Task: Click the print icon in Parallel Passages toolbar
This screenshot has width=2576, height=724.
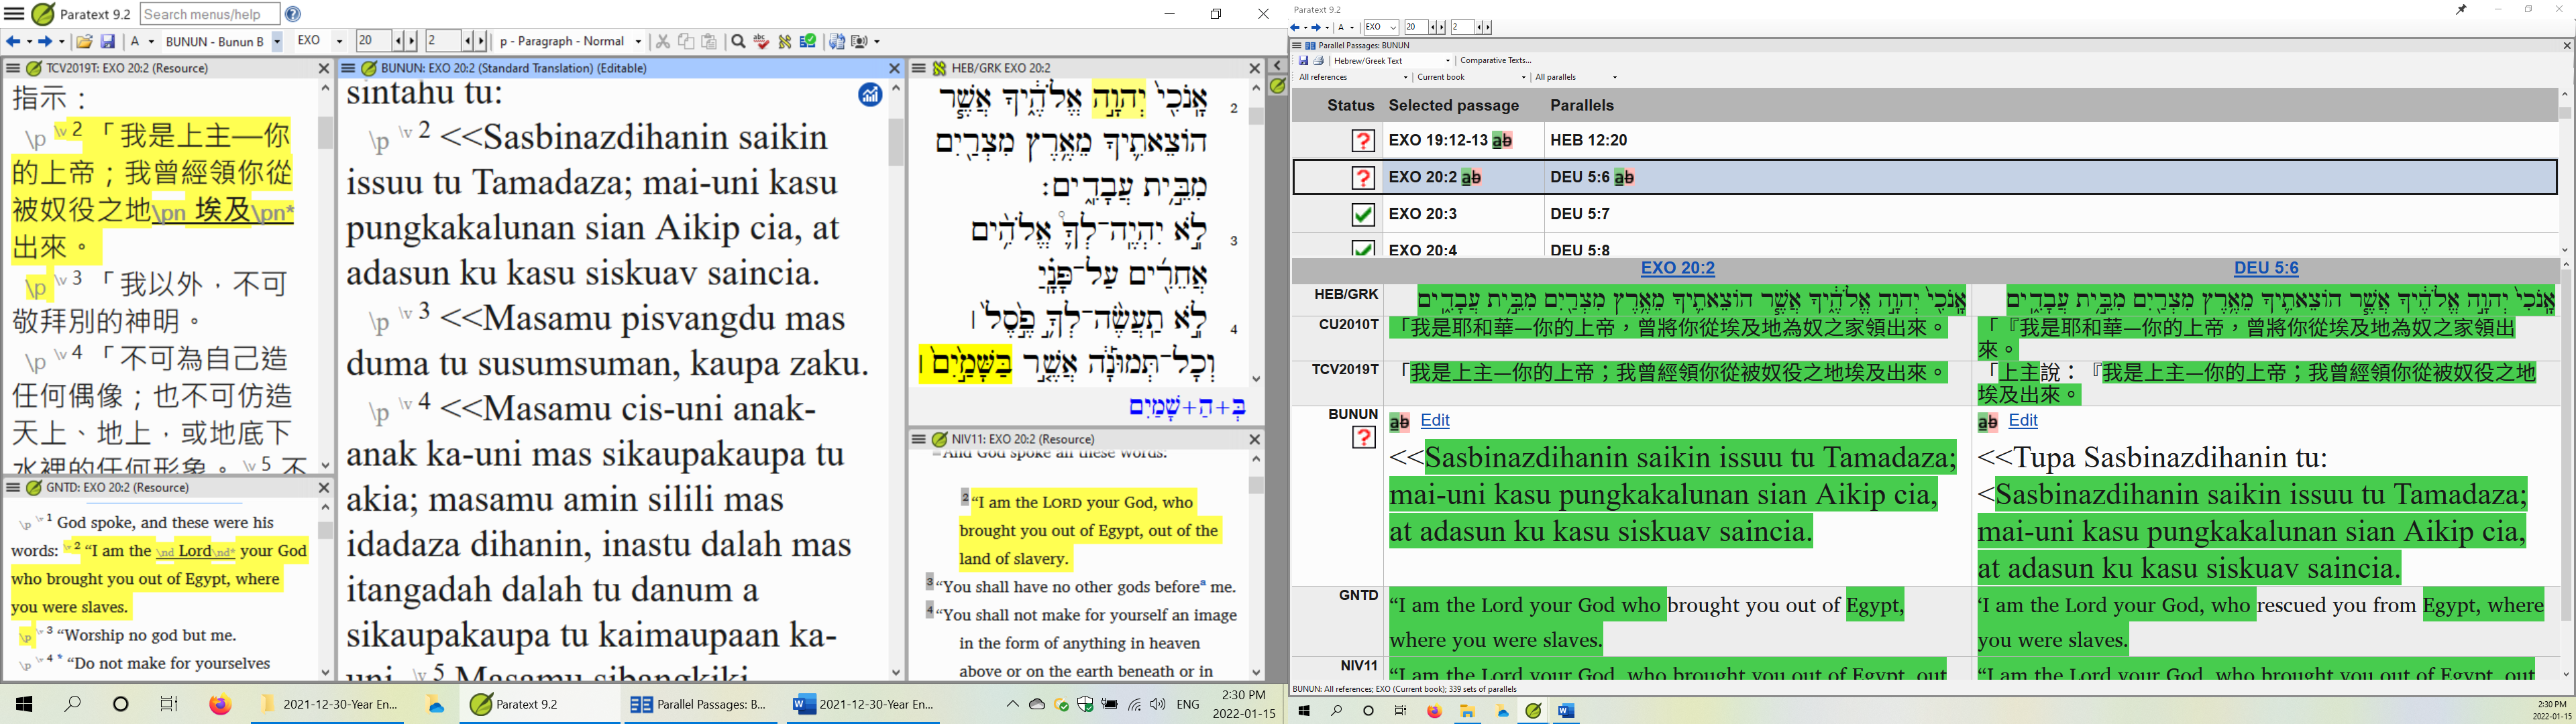Action: coord(1319,61)
